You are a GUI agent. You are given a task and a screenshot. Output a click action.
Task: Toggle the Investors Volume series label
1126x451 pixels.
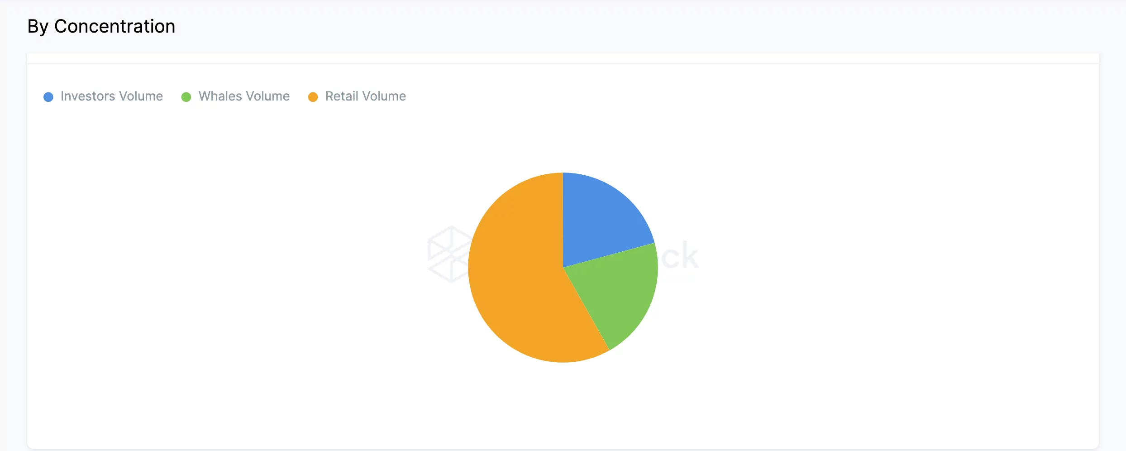111,96
